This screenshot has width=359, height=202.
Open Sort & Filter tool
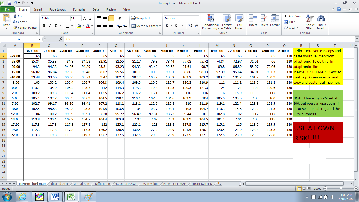(310, 19)
